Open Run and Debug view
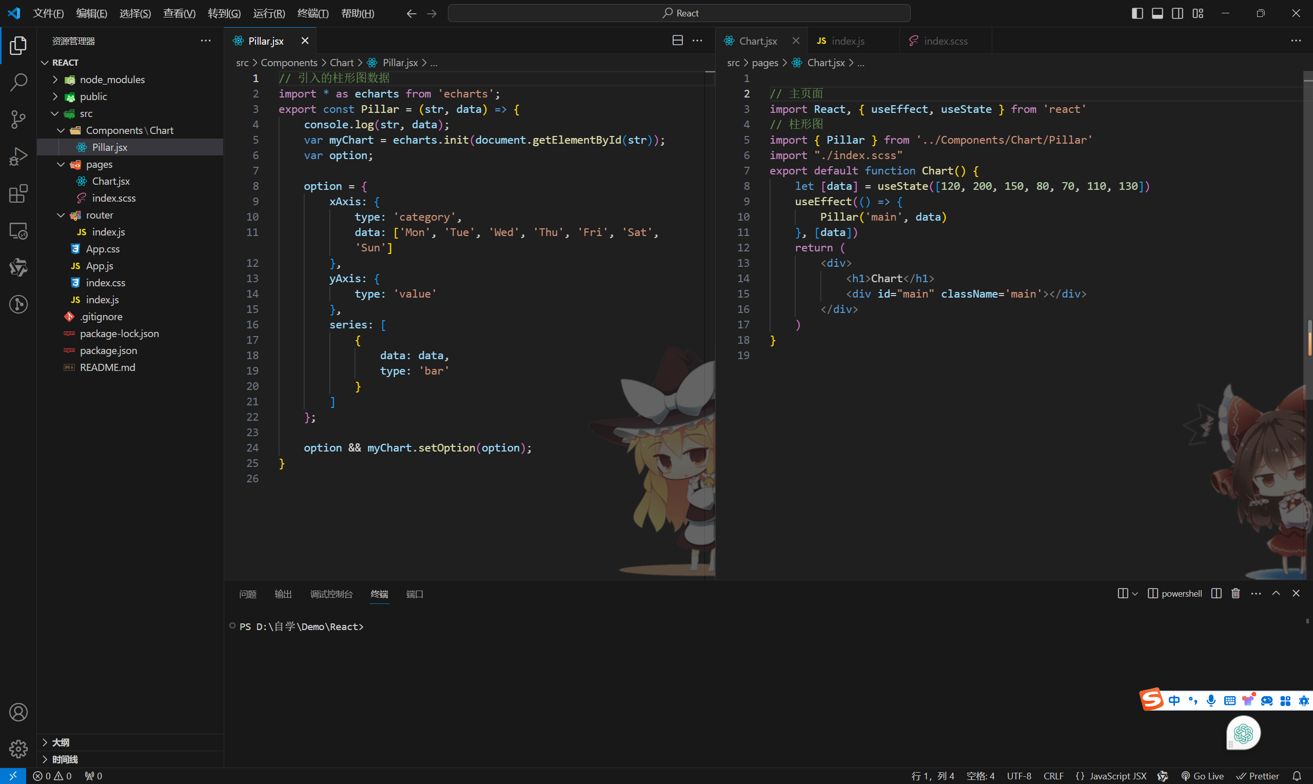This screenshot has height=784, width=1313. [18, 156]
